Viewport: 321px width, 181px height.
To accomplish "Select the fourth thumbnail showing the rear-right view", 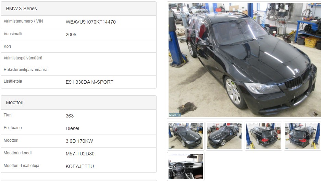I will click(303, 136).
